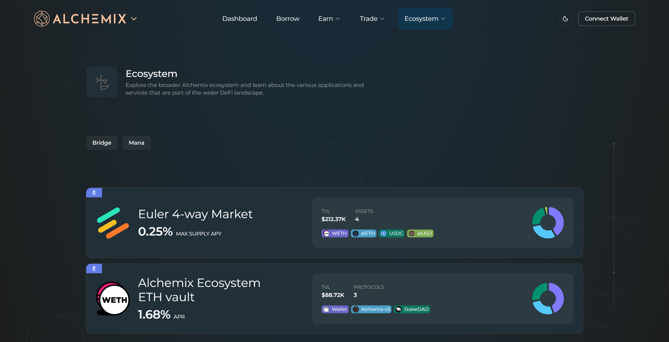The height and width of the screenshot is (342, 669).
Task: Select the Bridge tab
Action: coord(102,143)
